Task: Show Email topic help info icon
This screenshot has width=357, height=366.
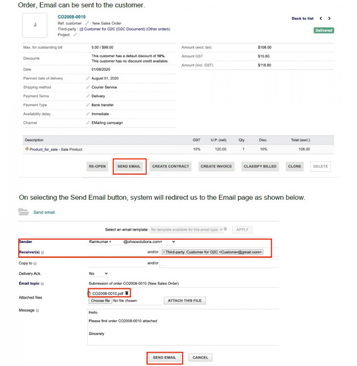Action: tap(42, 284)
